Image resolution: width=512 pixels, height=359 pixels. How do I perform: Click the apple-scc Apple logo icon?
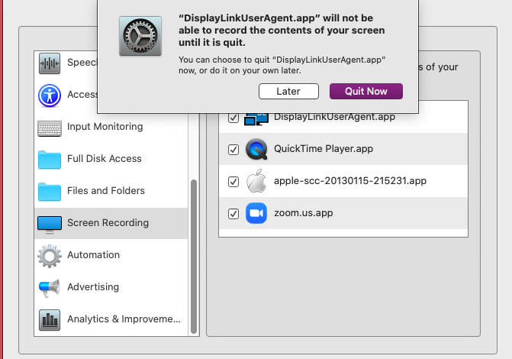(x=256, y=181)
